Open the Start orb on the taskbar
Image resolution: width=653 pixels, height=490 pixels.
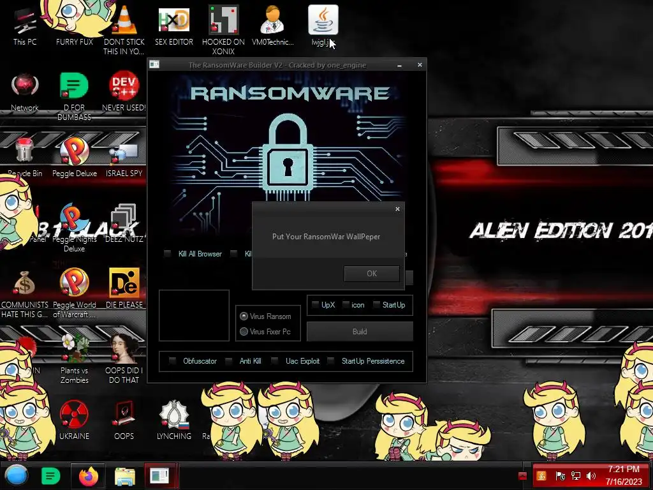pyautogui.click(x=17, y=475)
